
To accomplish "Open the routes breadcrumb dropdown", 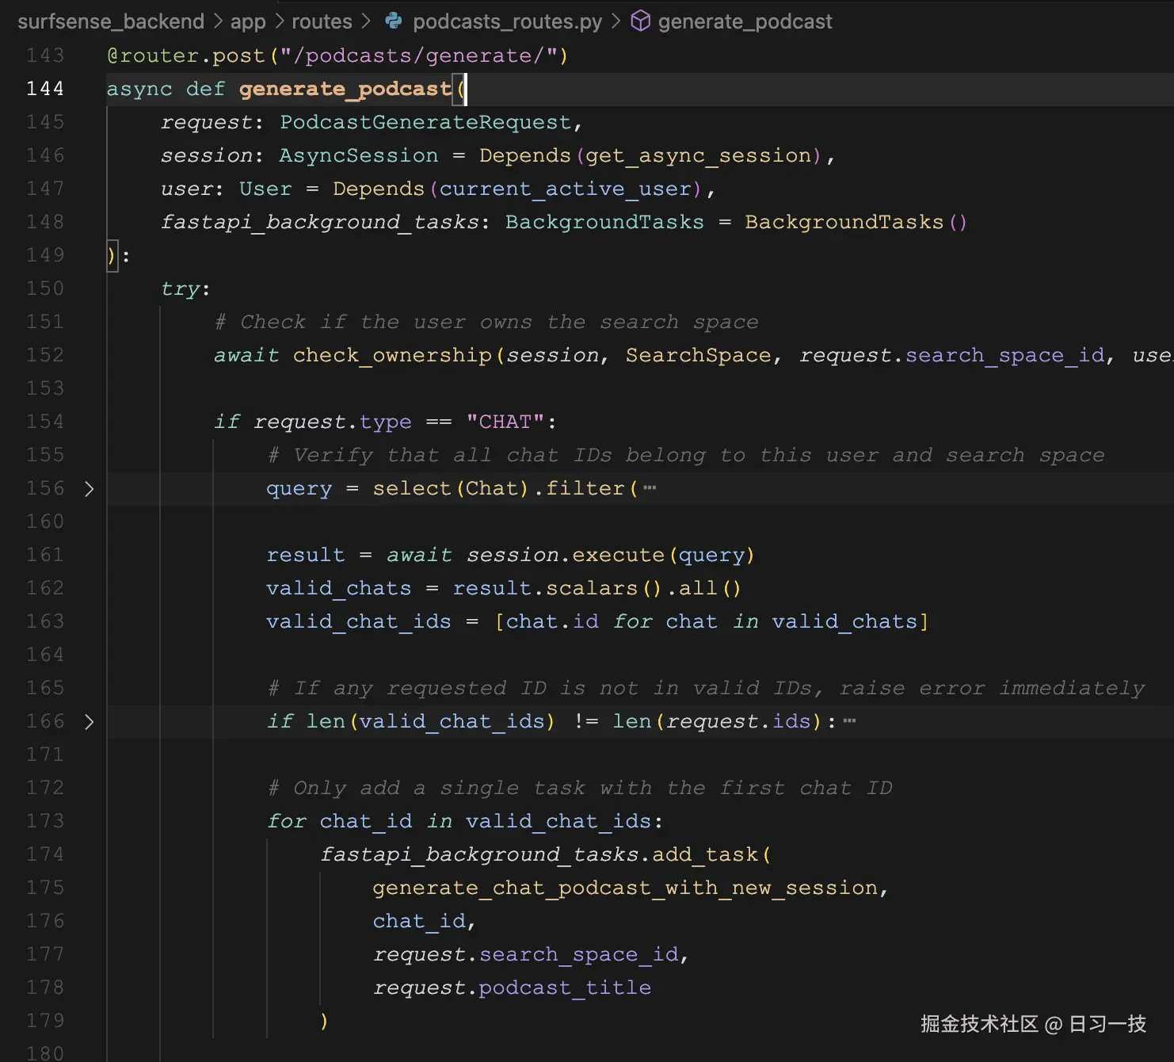I will click(322, 21).
